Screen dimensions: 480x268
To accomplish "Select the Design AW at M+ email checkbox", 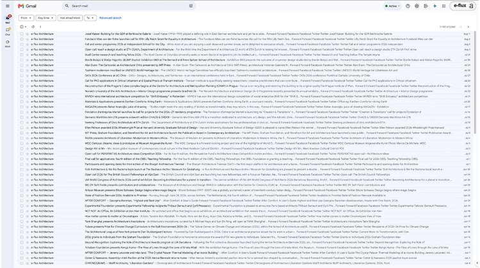I will pos(21,148).
